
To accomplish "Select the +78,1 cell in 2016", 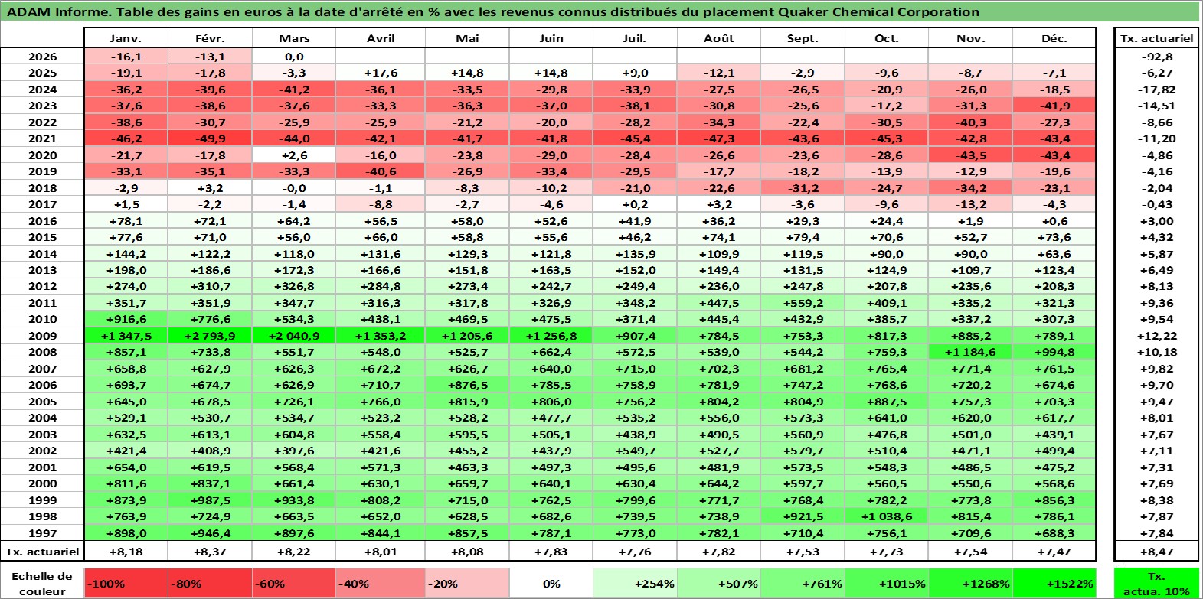I will [x=126, y=221].
